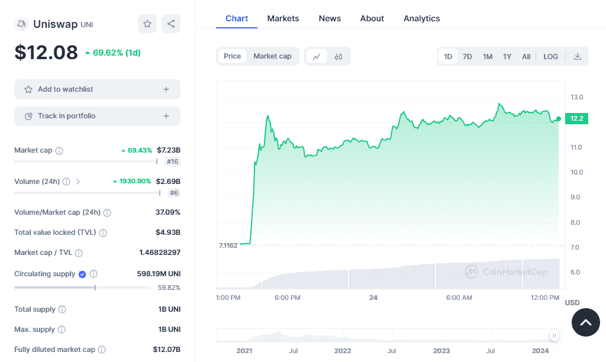The height and width of the screenshot is (362, 606).
Task: Click the timeline range slider handle
Action: pyautogui.click(x=555, y=335)
